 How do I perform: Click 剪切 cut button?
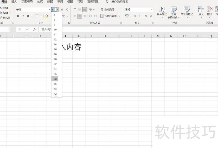(4, 8)
